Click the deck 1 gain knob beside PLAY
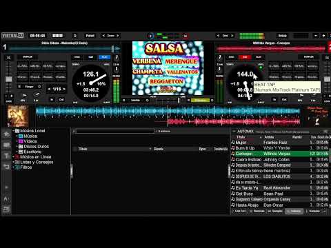 point(117,57)
